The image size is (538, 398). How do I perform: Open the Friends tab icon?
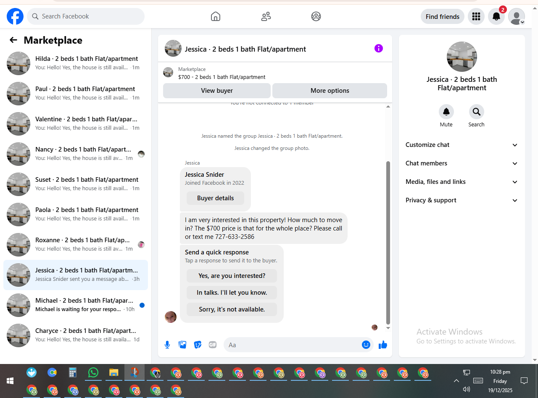(x=266, y=16)
